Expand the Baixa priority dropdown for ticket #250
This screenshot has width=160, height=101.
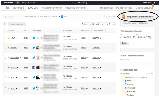(84, 48)
